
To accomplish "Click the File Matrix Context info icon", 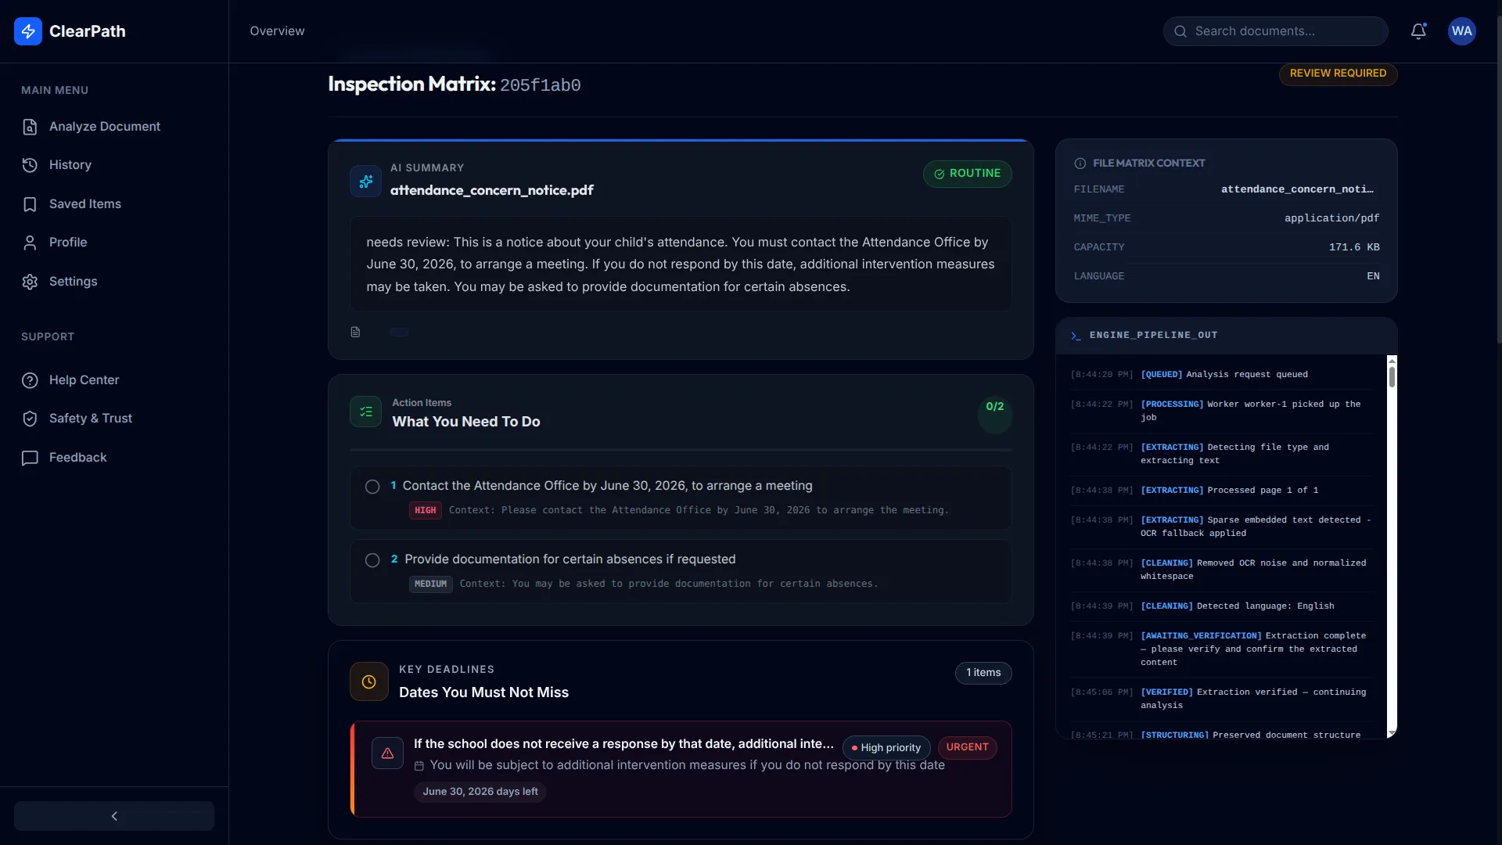I will tap(1080, 164).
